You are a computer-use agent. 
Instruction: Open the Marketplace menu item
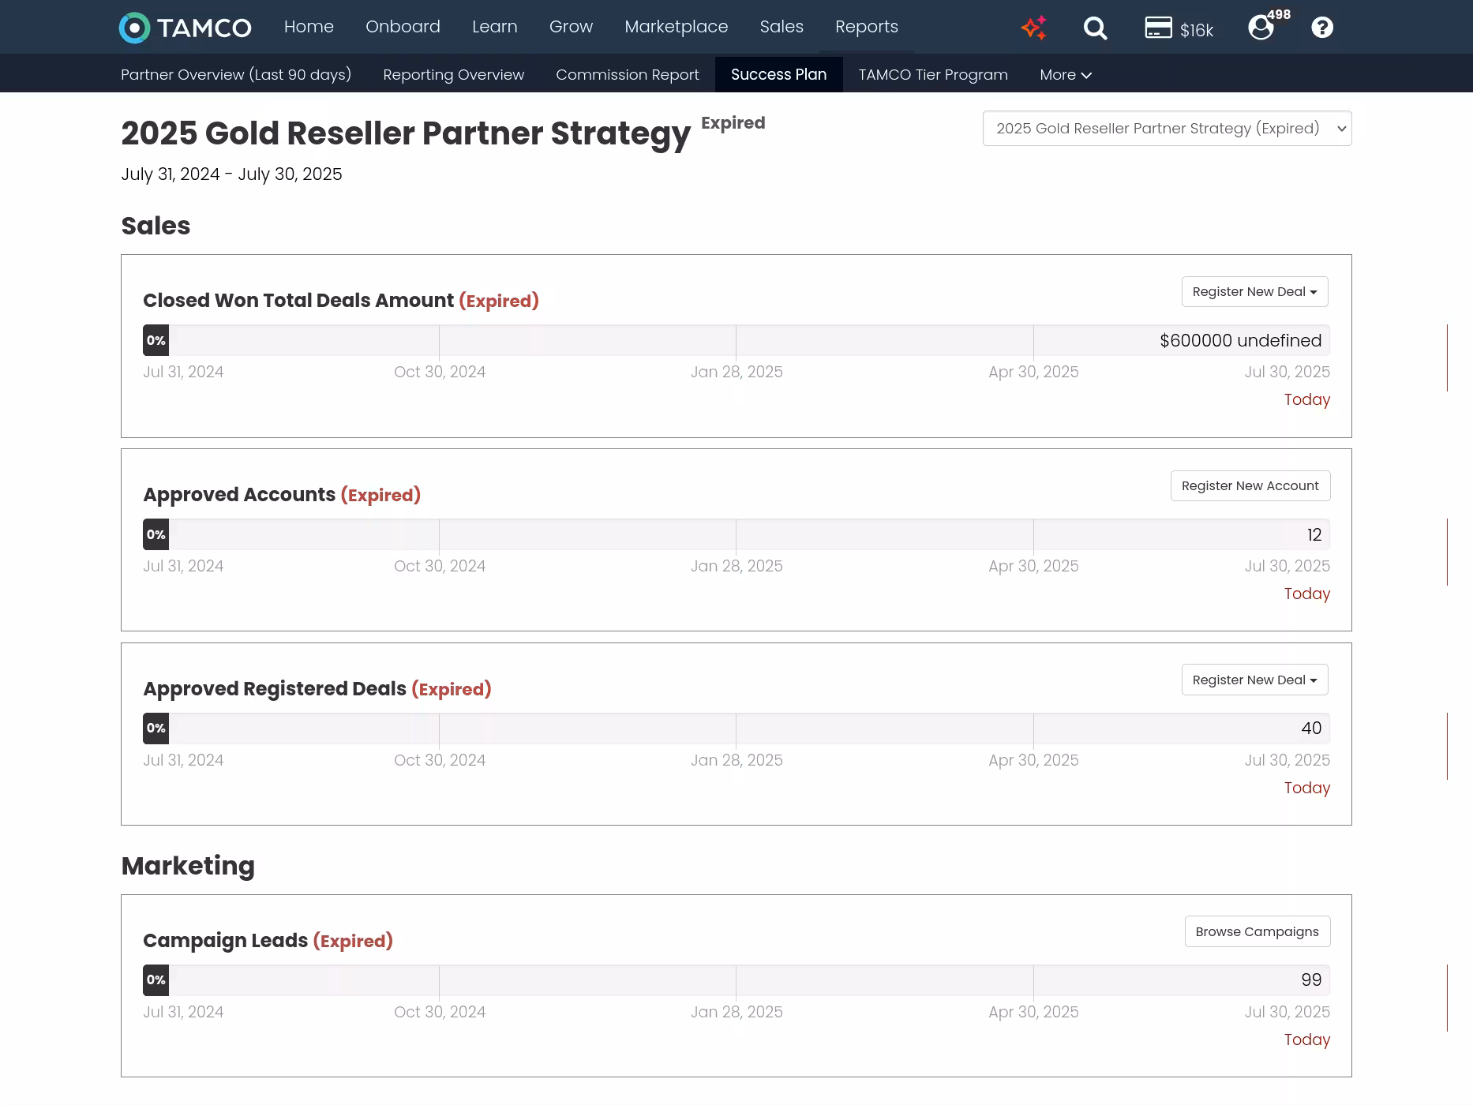coord(677,27)
